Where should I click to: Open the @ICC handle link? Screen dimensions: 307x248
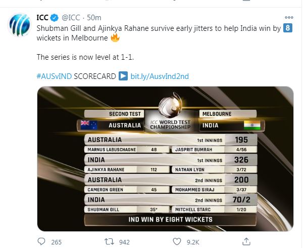(x=71, y=18)
